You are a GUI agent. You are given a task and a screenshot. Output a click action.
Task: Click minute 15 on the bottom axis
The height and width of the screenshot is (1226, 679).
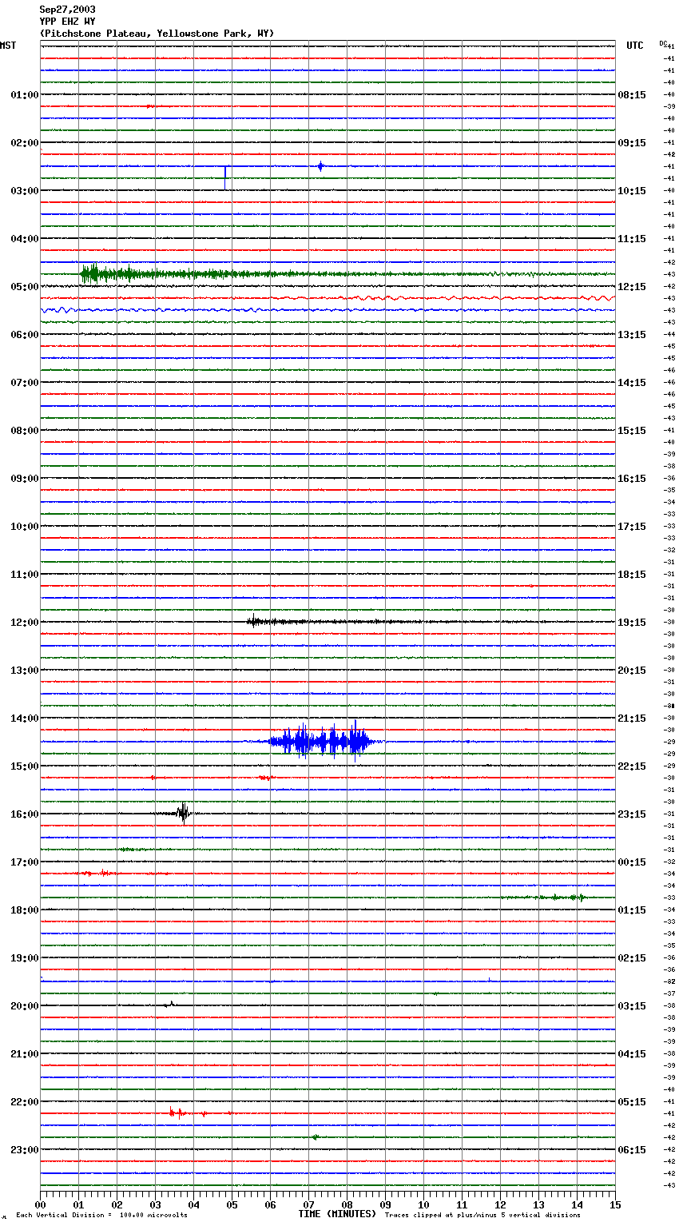[615, 1204]
